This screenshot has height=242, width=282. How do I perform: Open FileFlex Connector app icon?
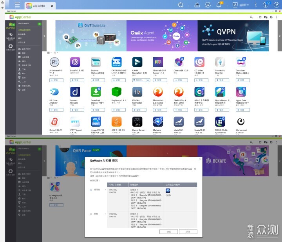(x=137, y=92)
